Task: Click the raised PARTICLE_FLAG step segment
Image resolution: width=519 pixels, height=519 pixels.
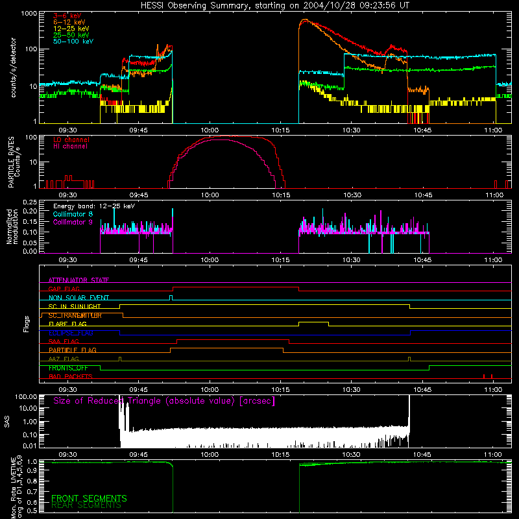Action: click(x=226, y=348)
